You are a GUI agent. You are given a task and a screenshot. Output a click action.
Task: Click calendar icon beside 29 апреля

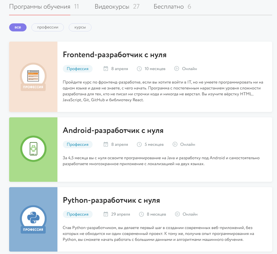coord(106,214)
